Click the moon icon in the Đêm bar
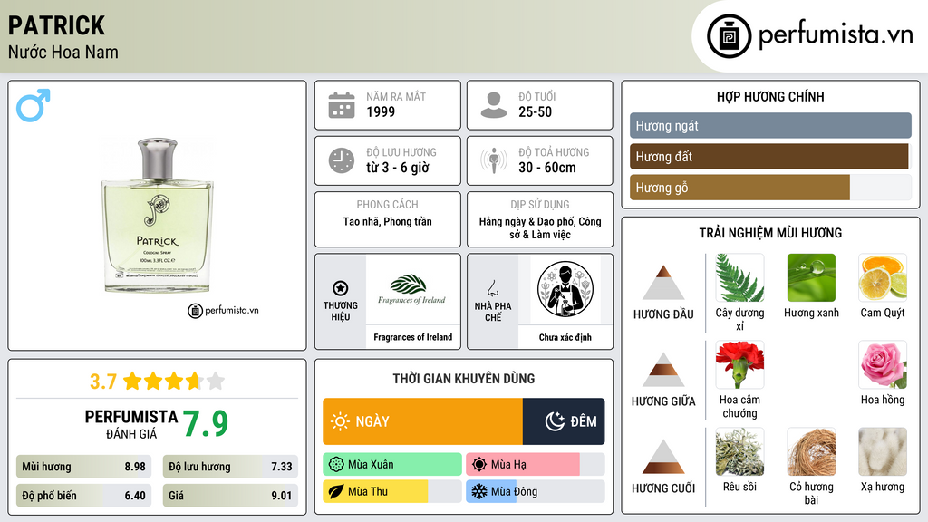The height and width of the screenshot is (522, 928). (555, 421)
